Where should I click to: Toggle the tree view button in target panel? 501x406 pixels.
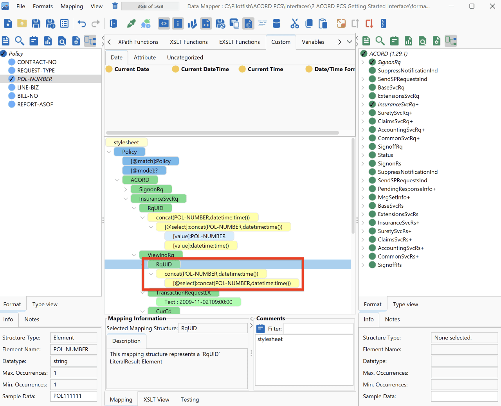tap(451, 41)
